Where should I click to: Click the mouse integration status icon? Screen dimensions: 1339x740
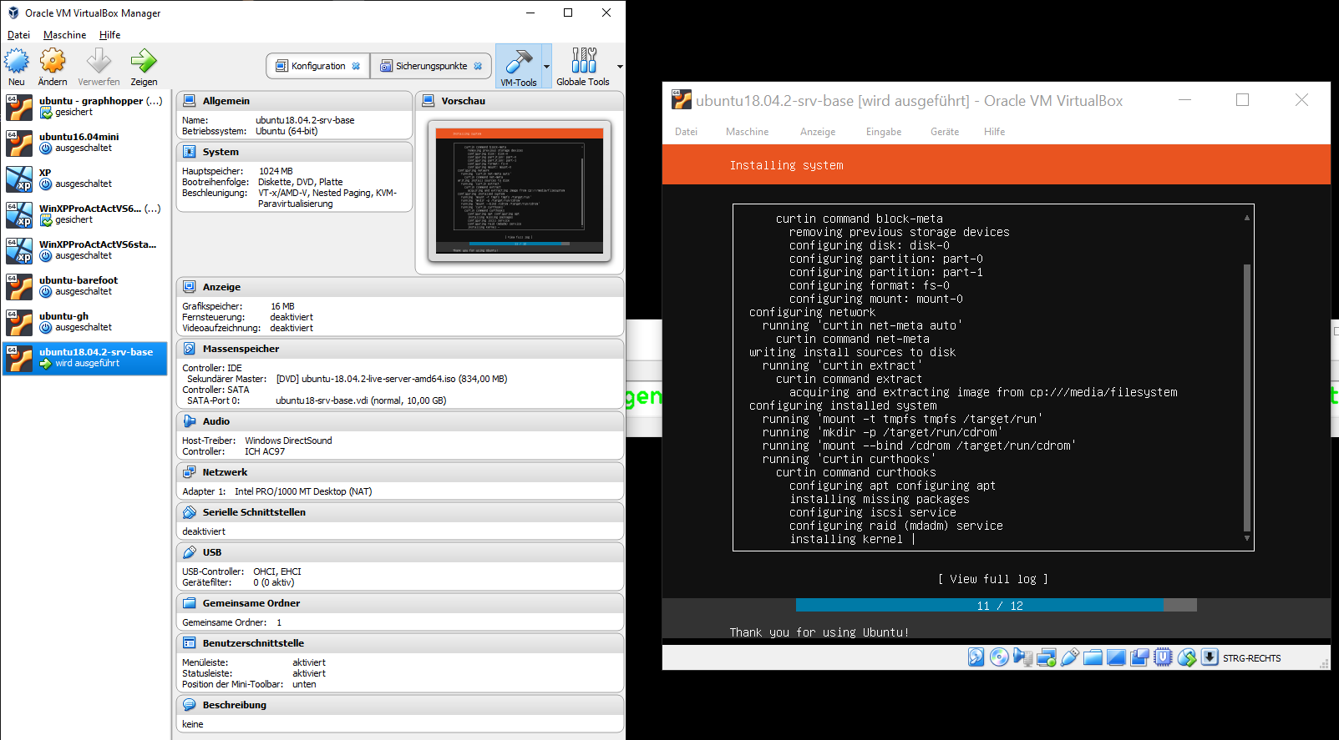tap(1186, 657)
